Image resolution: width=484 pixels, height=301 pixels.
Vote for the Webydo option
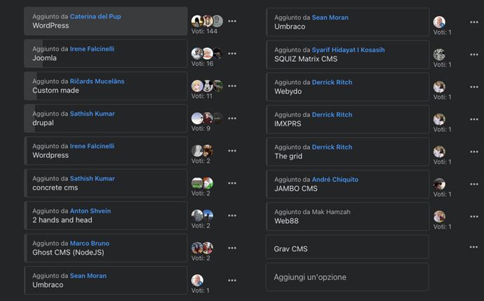click(x=347, y=87)
